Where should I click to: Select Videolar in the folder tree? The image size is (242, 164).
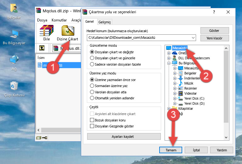point(190,93)
